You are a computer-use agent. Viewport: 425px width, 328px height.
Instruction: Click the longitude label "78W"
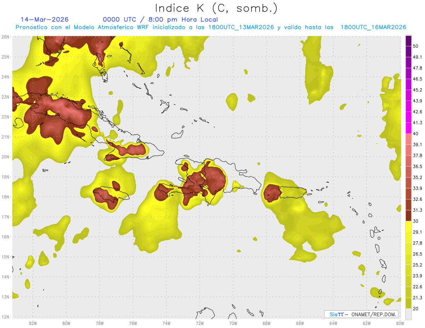(x=100, y=323)
